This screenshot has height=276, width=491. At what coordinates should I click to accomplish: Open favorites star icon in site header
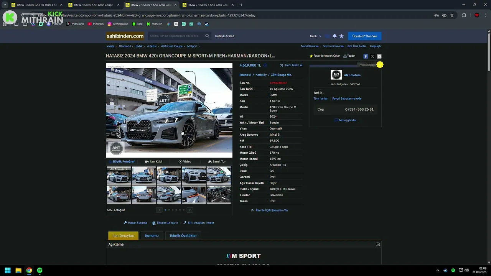[341, 36]
